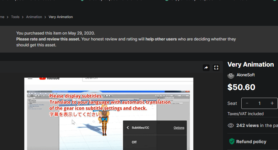
Task: Open the Refund policy link
Action: (x=251, y=142)
